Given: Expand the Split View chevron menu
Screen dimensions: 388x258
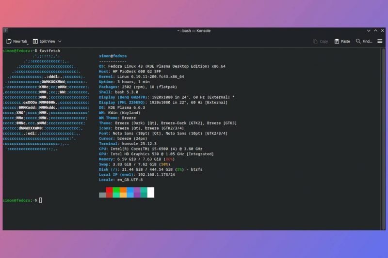Looking at the screenshot, I should point(60,42).
